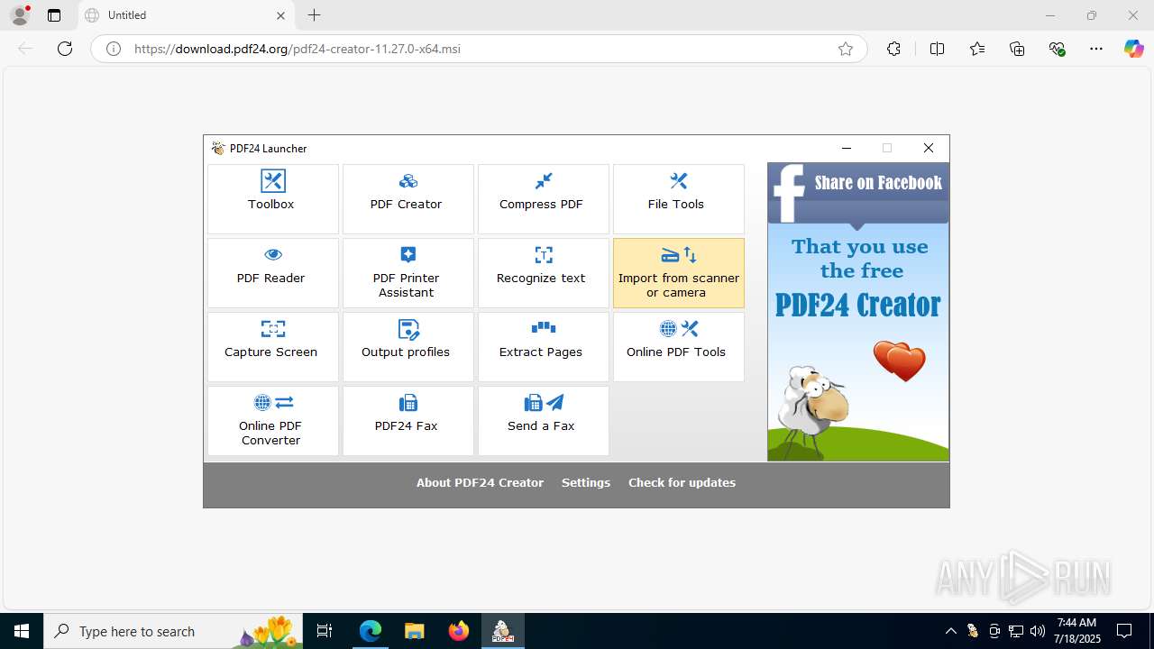Open Compress PDF tool
Viewport: 1154px width, 649px height.
click(x=544, y=199)
